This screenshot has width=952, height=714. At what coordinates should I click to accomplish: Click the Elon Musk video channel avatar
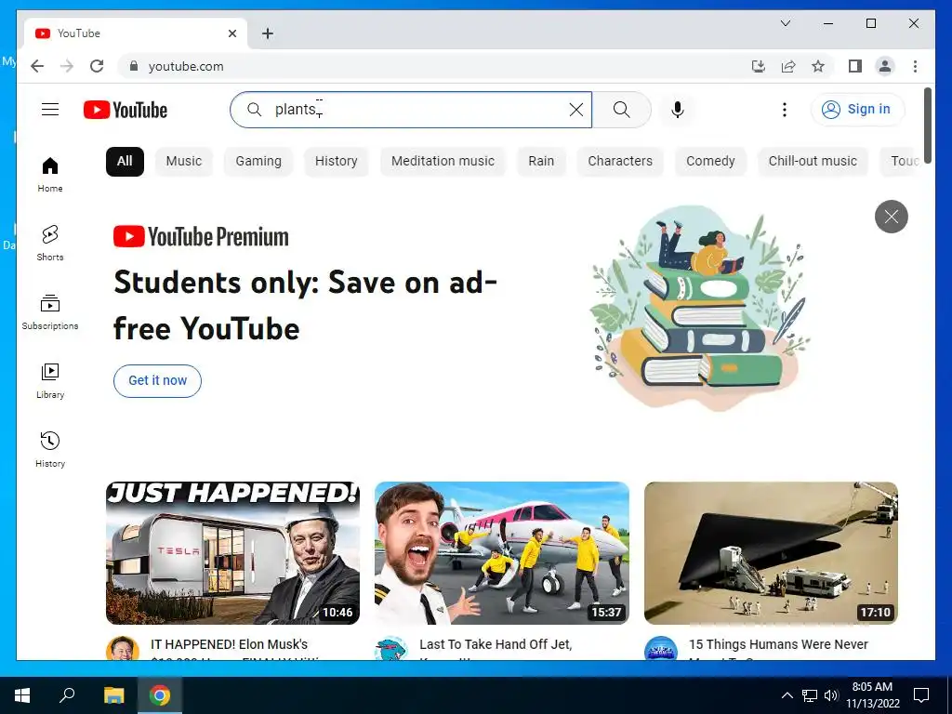tap(122, 648)
